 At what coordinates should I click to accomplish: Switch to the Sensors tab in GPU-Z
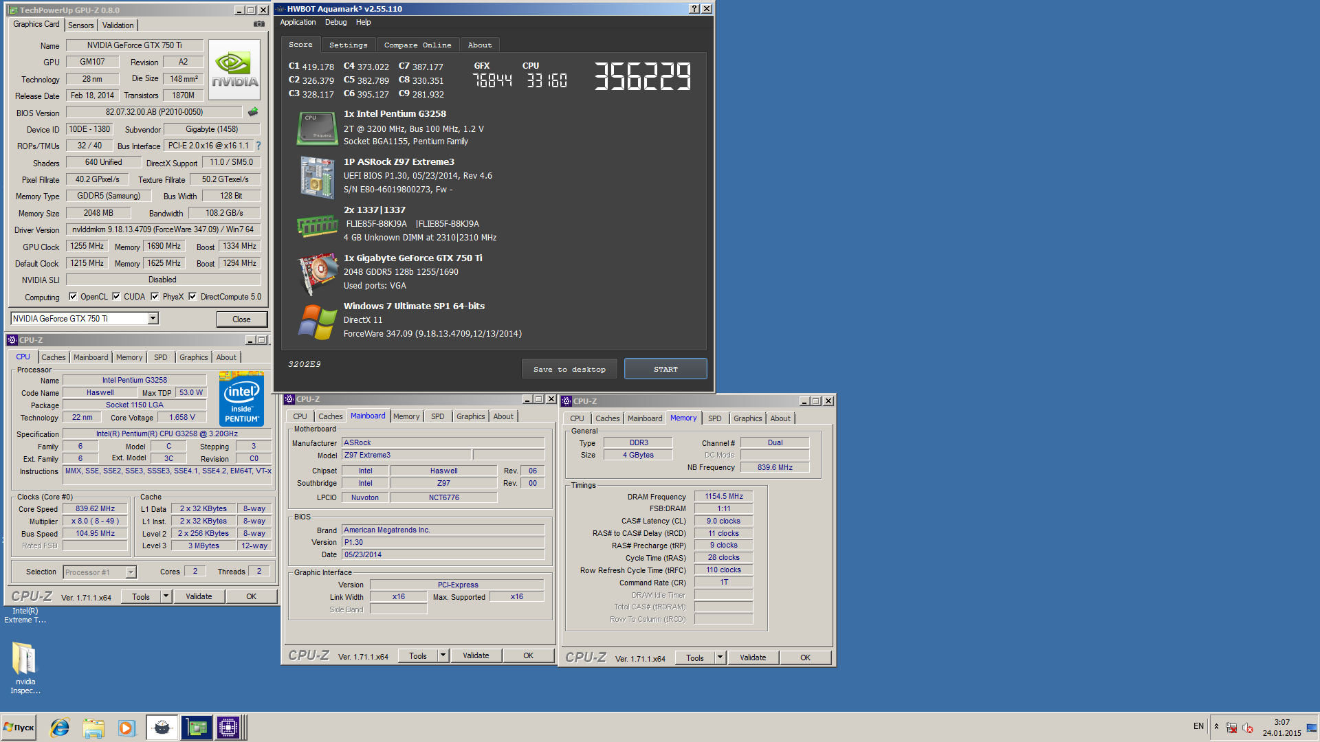pos(81,25)
